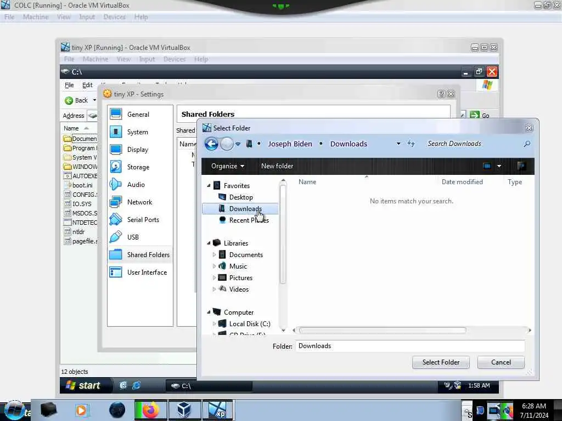The width and height of the screenshot is (562, 421).
Task: Open media player icon on host taskbar
Action: point(81,410)
